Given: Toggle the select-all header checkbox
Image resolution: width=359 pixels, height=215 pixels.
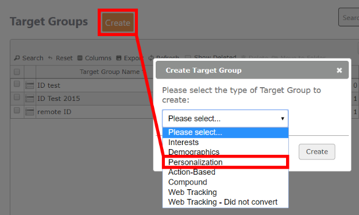Looking at the screenshot, I should 17,72.
